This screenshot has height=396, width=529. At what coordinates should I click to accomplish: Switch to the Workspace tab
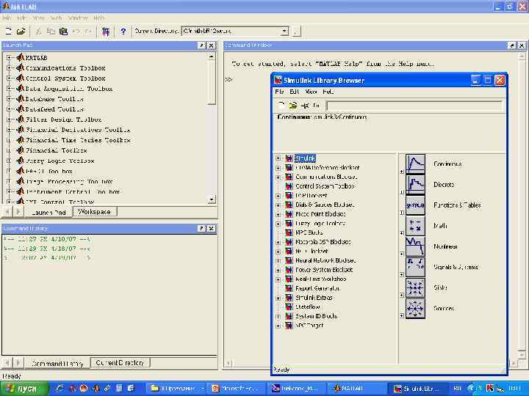pos(94,212)
